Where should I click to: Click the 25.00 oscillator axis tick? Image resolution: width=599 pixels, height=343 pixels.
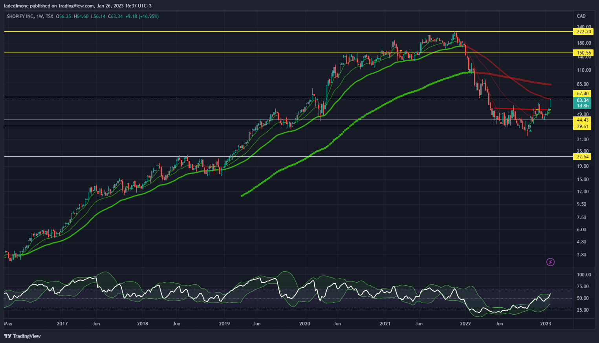pyautogui.click(x=583, y=310)
